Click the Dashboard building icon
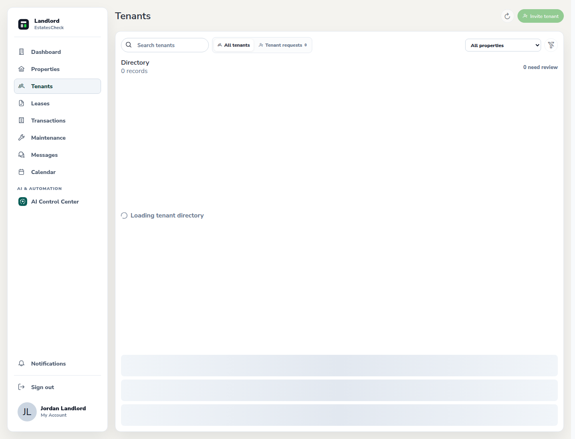 22,52
